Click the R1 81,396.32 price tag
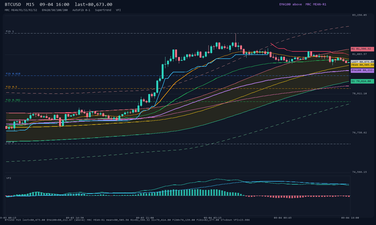The height and width of the screenshot is (225, 376). pyautogui.click(x=362, y=49)
